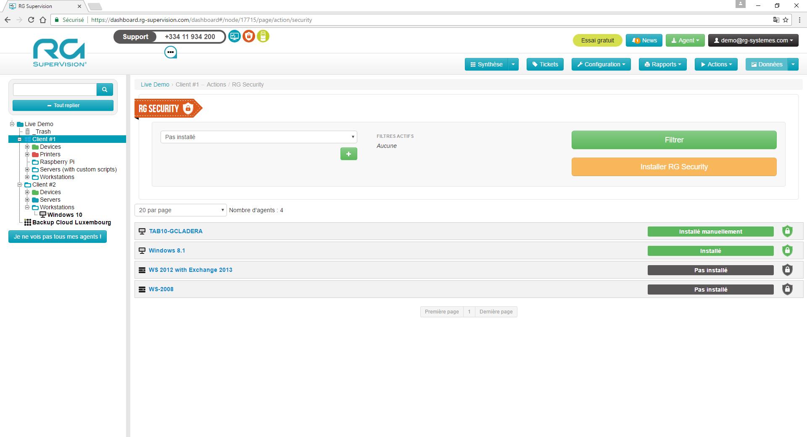Collapse the Live Demo tree node
Image resolution: width=807 pixels, height=437 pixels.
tap(12, 124)
